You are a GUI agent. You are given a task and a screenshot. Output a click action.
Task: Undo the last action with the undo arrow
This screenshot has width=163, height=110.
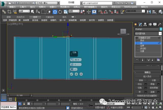click(22, 3)
